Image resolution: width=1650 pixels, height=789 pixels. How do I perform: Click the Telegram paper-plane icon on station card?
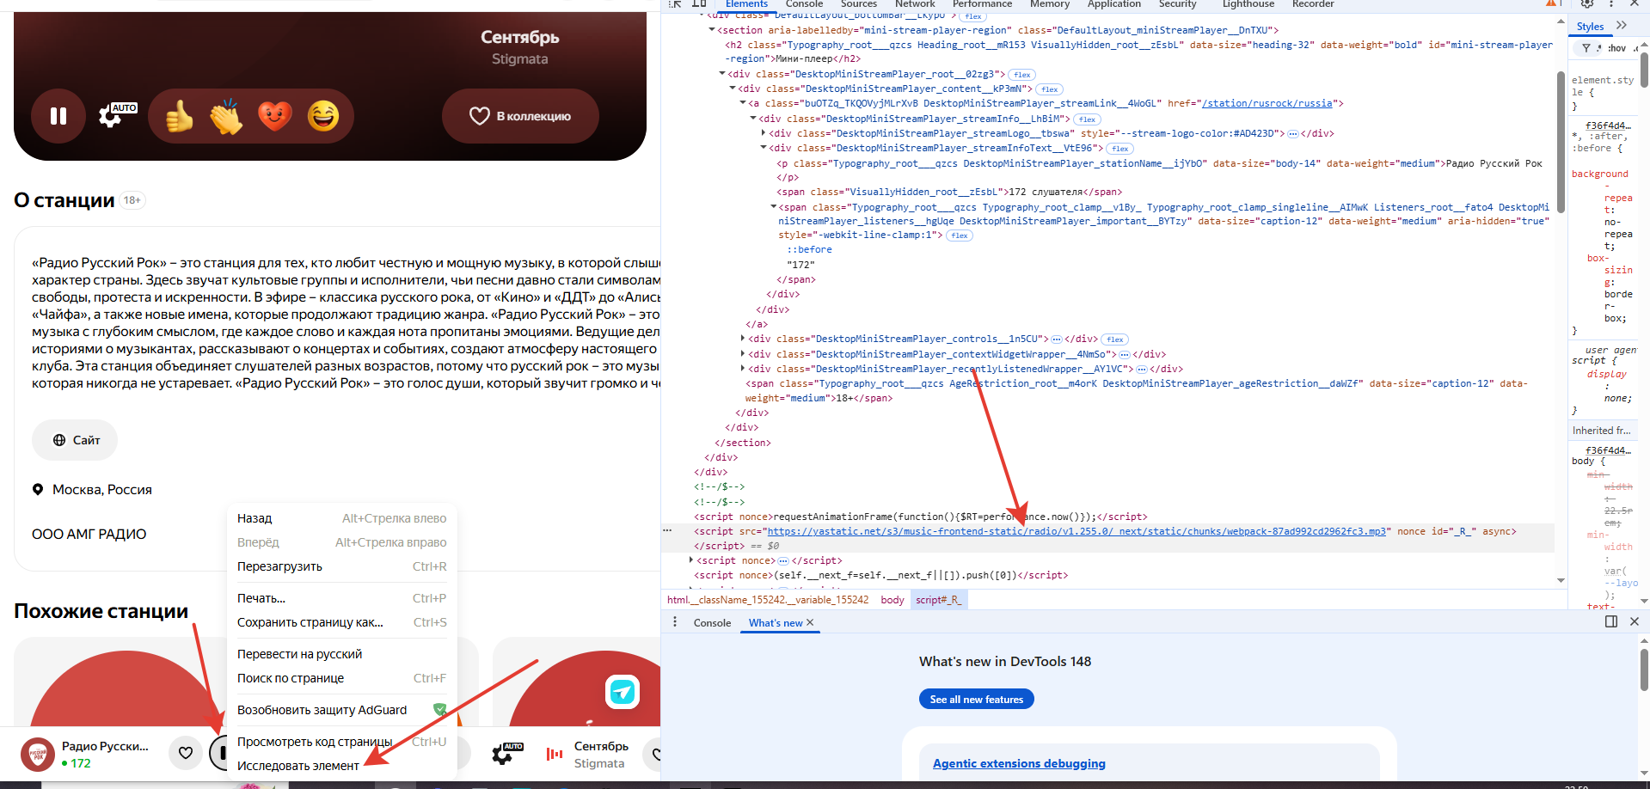(623, 691)
